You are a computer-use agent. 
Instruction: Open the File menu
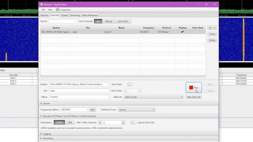click(x=43, y=9)
